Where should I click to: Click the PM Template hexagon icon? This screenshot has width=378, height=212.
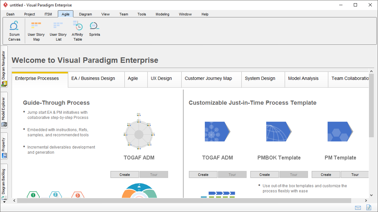click(340, 131)
